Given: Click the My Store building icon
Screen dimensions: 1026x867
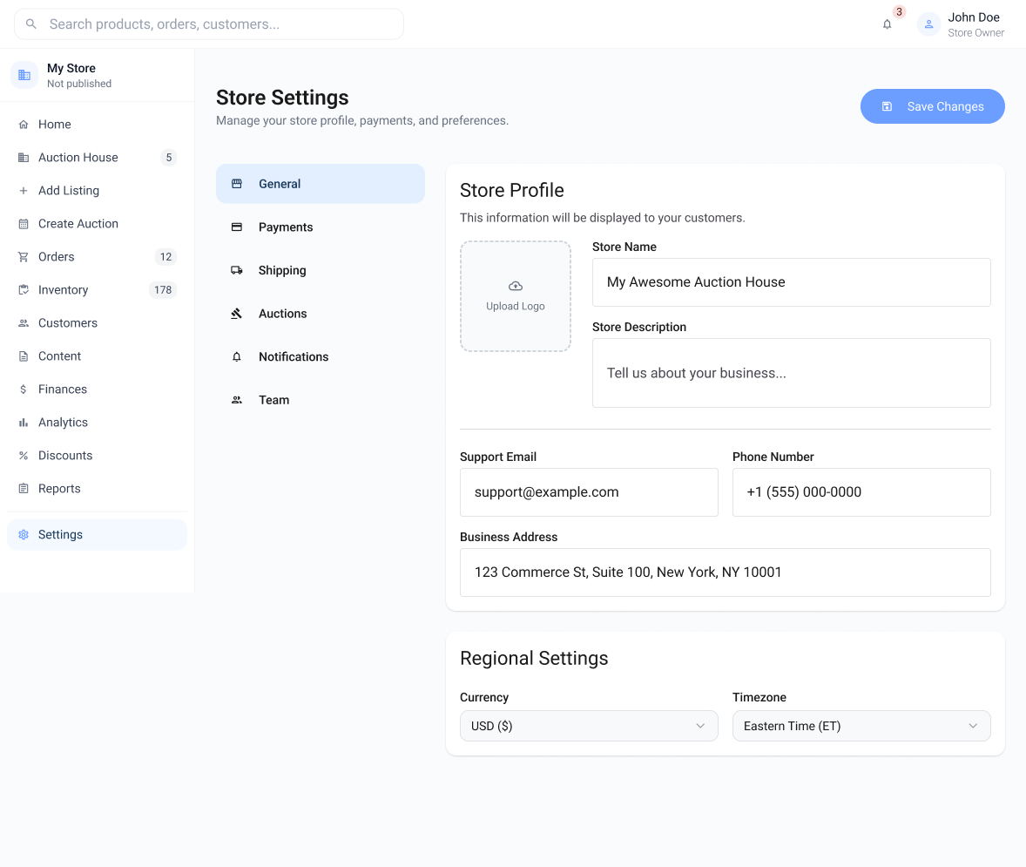Looking at the screenshot, I should [24, 75].
